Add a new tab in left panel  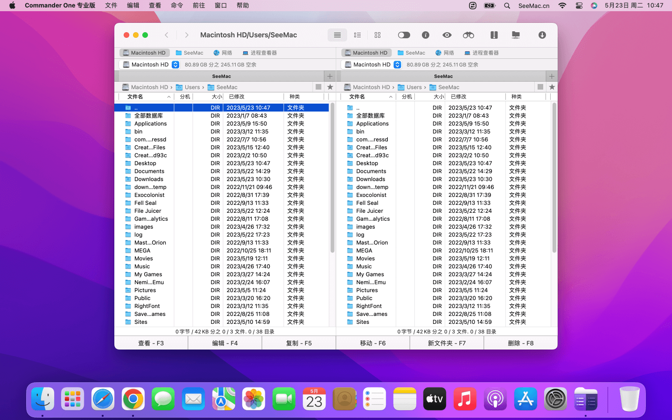click(330, 76)
